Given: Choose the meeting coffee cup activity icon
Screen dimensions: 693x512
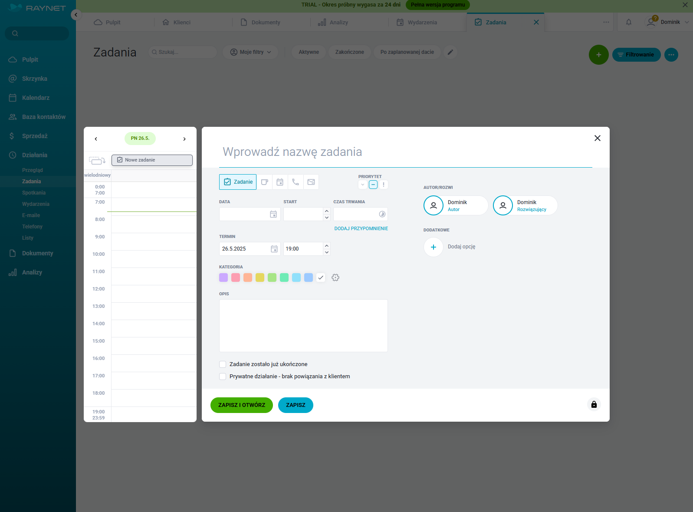Looking at the screenshot, I should [264, 182].
